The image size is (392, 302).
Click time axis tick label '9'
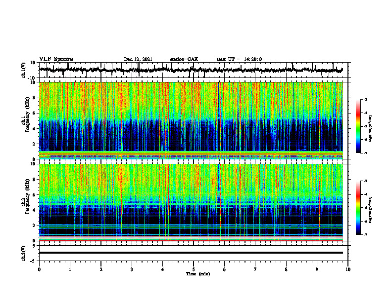(x=317, y=269)
